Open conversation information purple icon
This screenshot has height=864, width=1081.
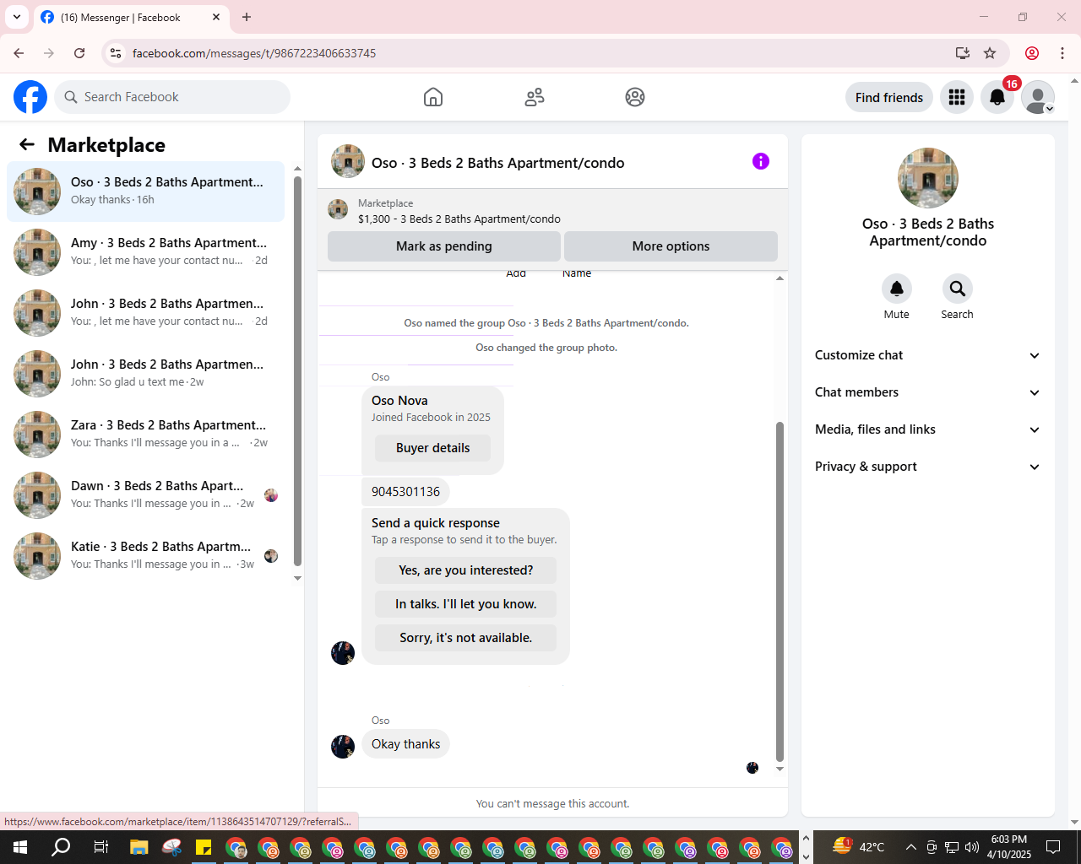pos(761,161)
